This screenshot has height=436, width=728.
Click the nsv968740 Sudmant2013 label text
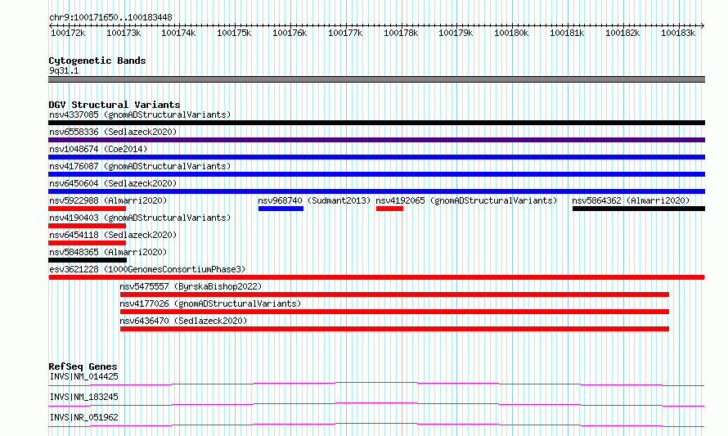(x=314, y=200)
